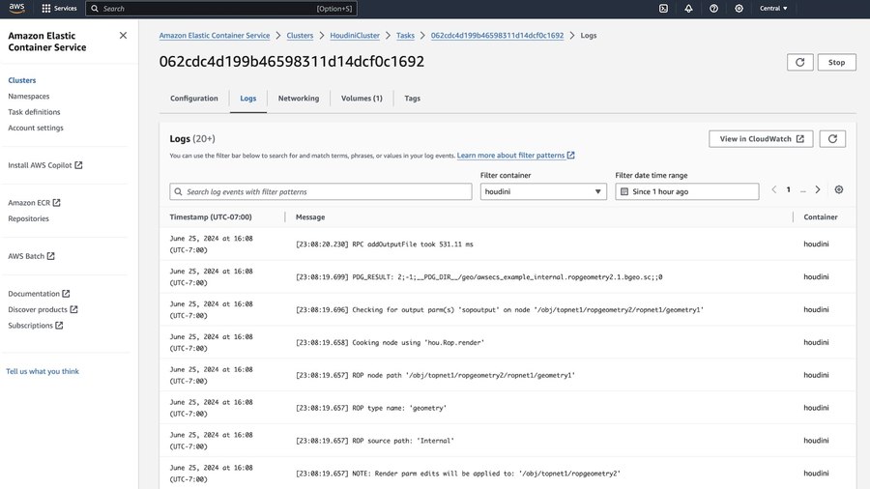Open the Since 1 hour ago range picker
Viewport: 870px width, 489px height.
pos(687,191)
